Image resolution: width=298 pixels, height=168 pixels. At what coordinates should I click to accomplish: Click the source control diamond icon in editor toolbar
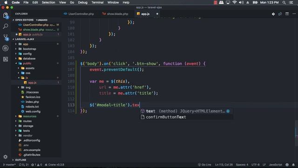pos(273,14)
